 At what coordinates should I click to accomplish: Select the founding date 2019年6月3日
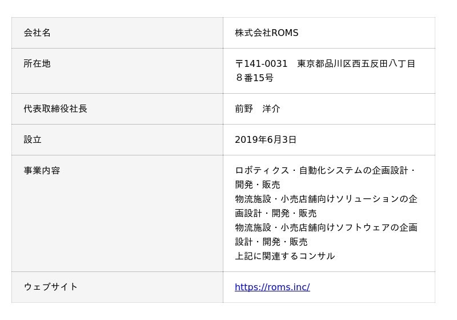click(266, 139)
